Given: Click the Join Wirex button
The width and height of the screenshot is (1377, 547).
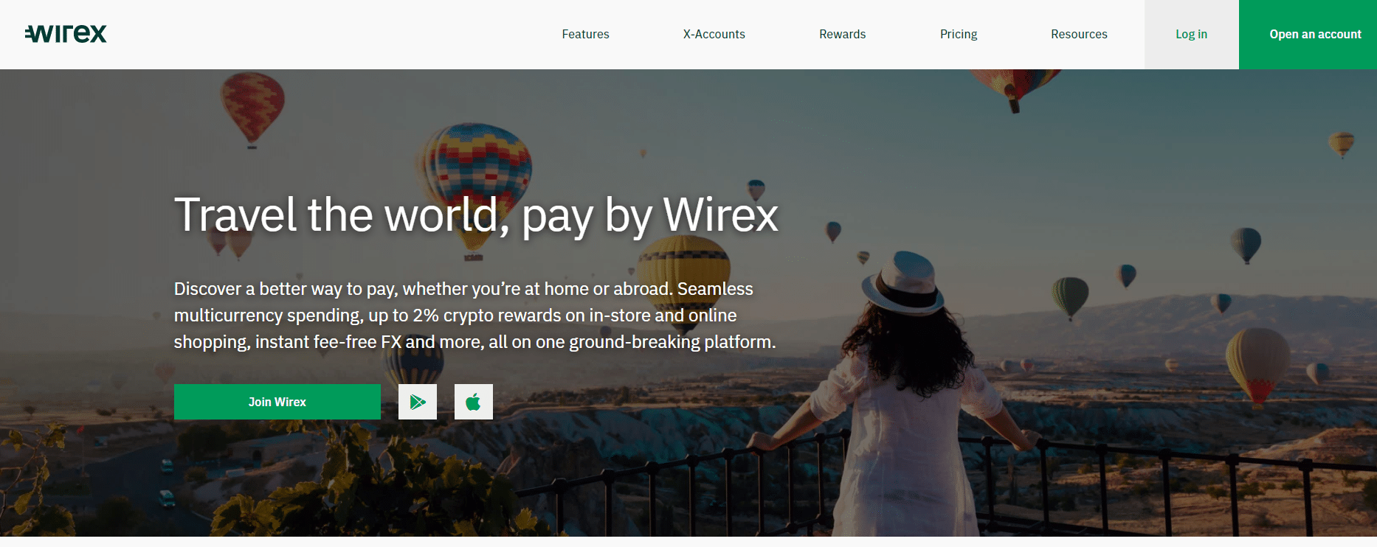Looking at the screenshot, I should pos(277,402).
